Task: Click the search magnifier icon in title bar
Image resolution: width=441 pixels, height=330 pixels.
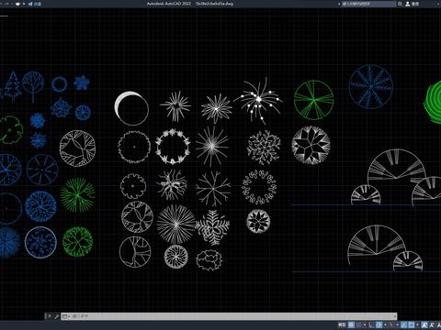Action: tap(400, 4)
